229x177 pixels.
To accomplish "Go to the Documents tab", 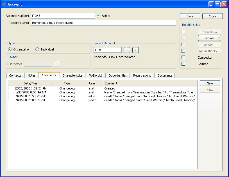I will pos(165,75).
